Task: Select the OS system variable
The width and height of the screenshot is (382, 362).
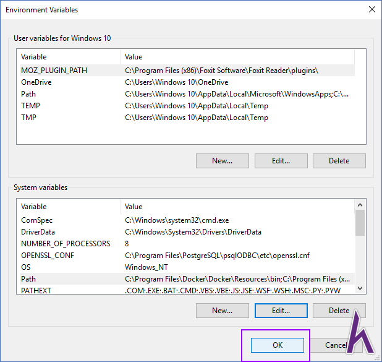Action: pos(187,267)
